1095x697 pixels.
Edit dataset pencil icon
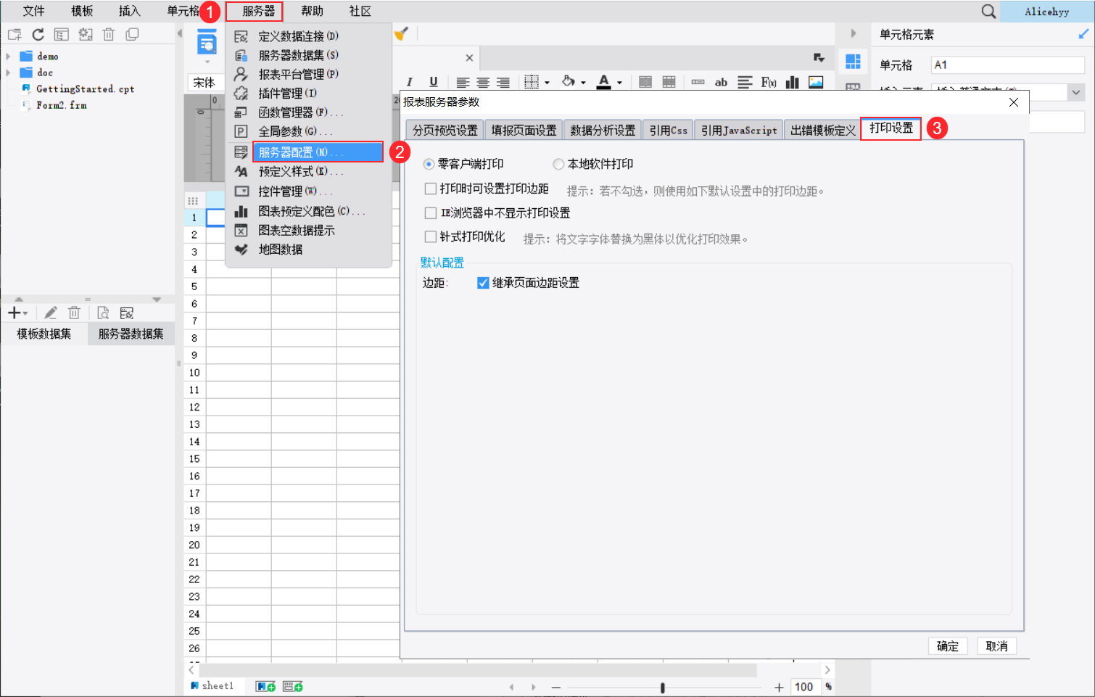tap(50, 313)
